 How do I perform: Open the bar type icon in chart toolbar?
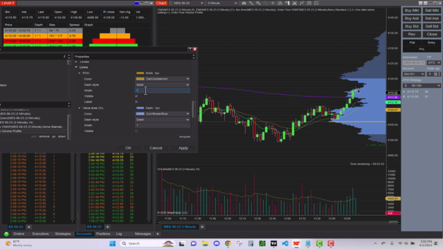click(x=244, y=3)
